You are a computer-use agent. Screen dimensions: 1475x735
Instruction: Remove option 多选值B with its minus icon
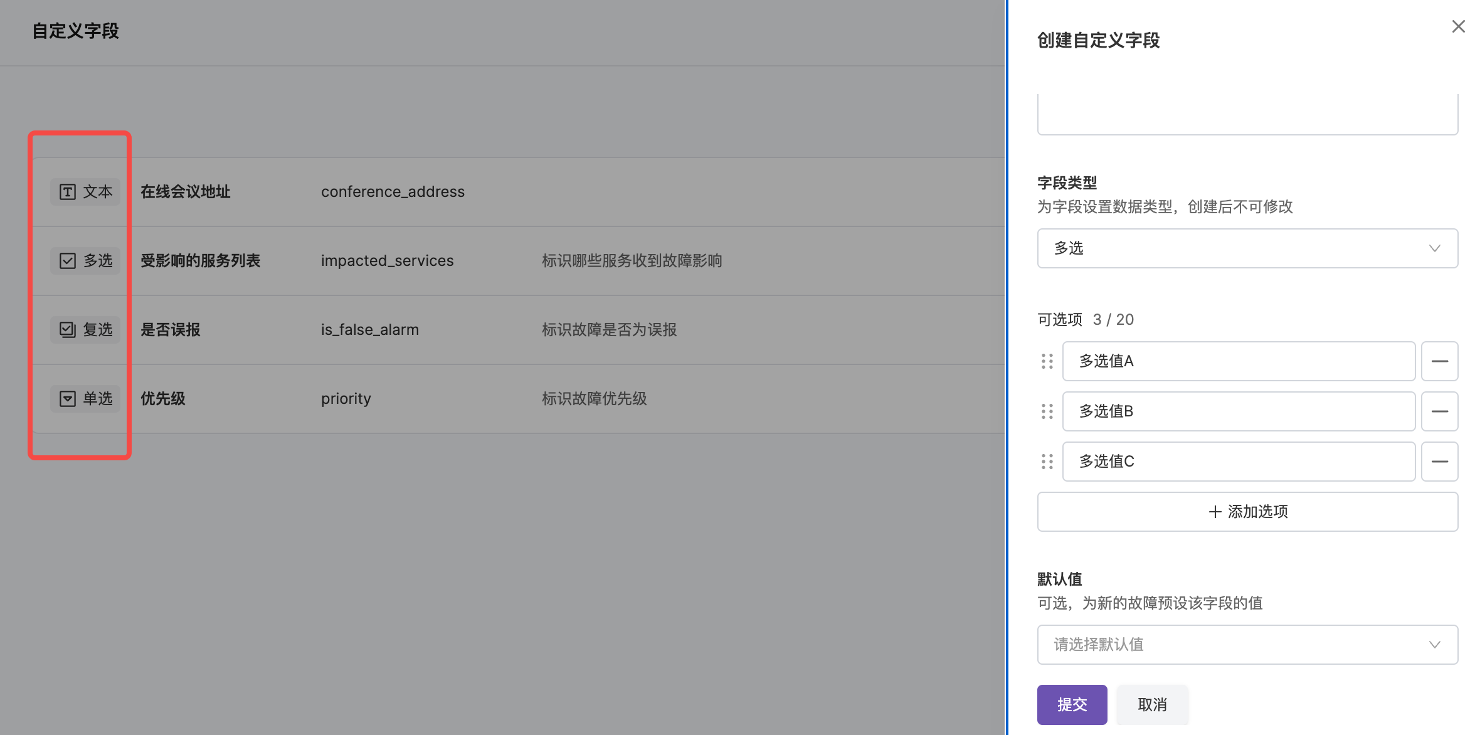tap(1439, 411)
